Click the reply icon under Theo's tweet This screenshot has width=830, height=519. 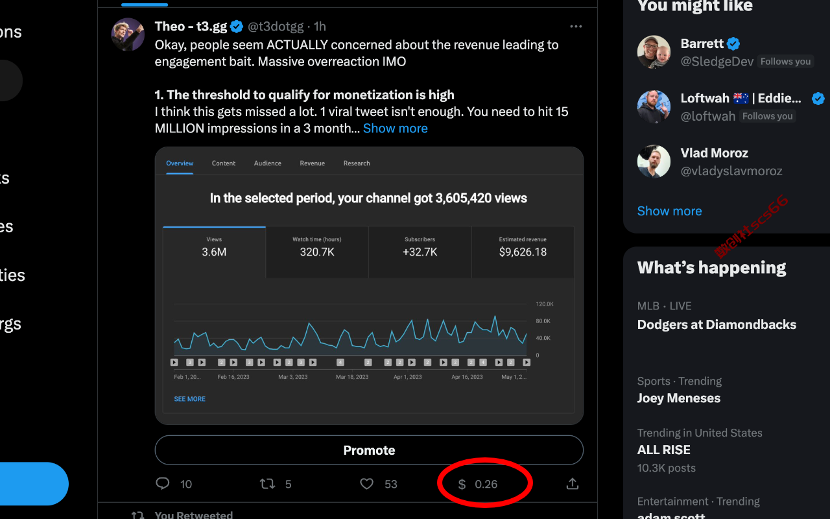pos(163,484)
